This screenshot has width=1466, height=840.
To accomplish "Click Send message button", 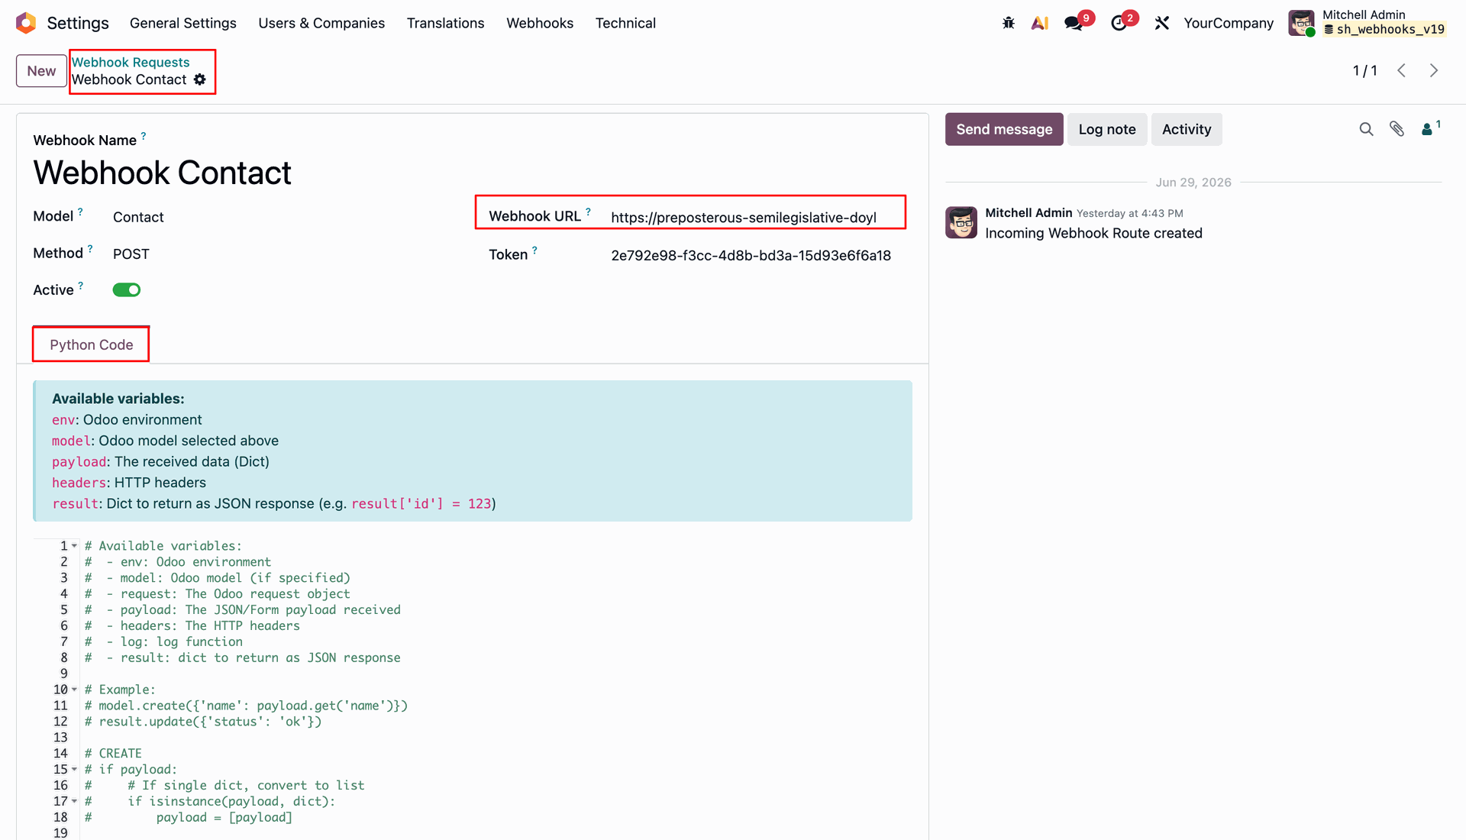I will (1004, 130).
